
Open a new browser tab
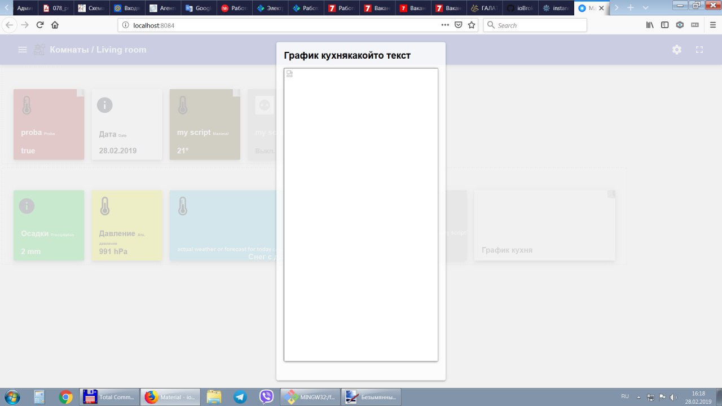coord(630,8)
